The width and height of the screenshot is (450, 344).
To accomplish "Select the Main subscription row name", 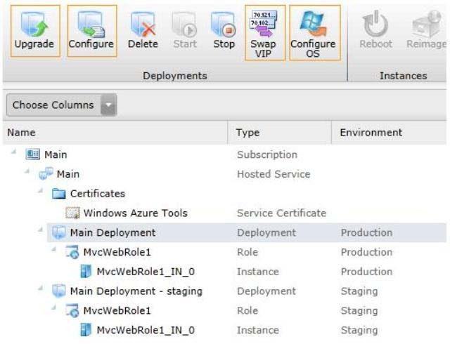I will [x=56, y=154].
